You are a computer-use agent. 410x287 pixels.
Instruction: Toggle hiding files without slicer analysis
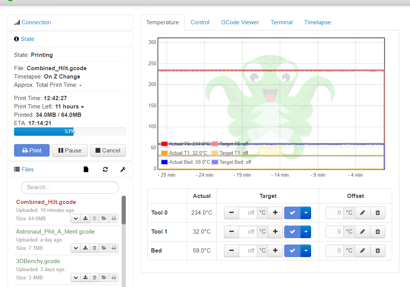pos(86,169)
